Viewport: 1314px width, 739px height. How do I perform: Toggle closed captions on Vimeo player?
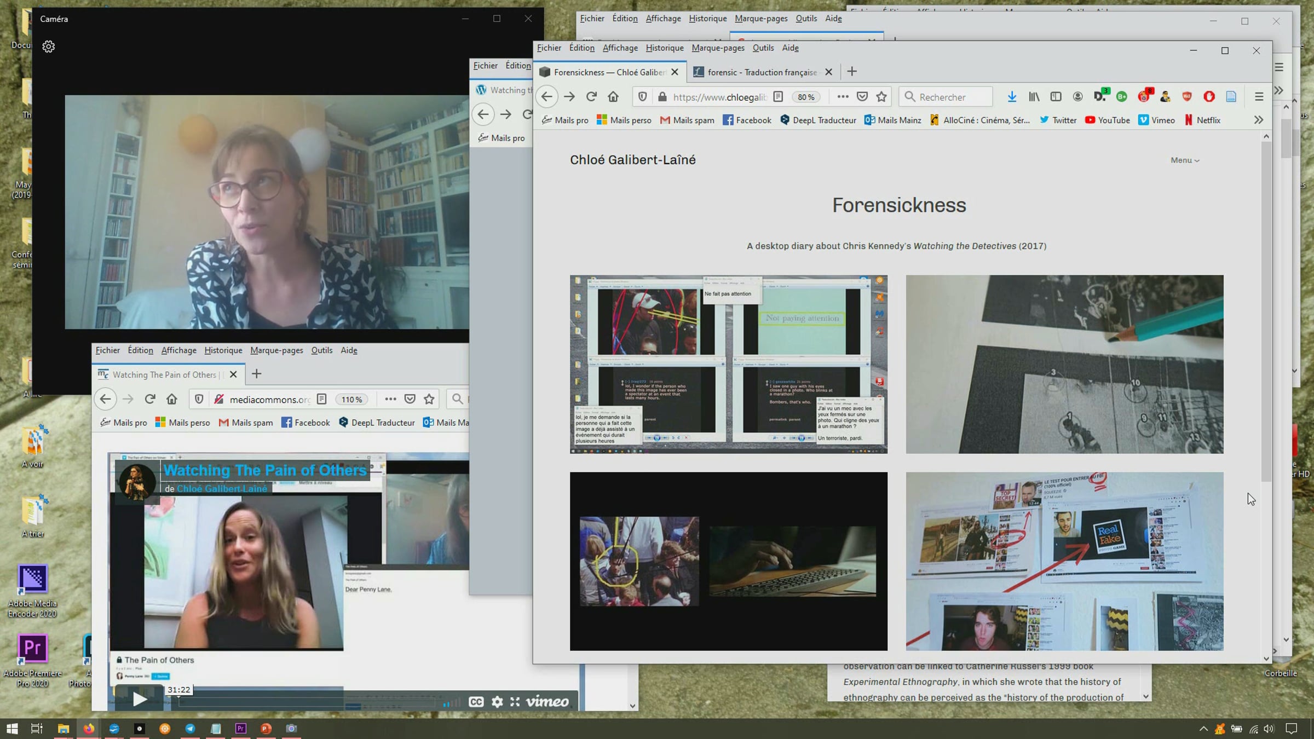click(x=476, y=702)
